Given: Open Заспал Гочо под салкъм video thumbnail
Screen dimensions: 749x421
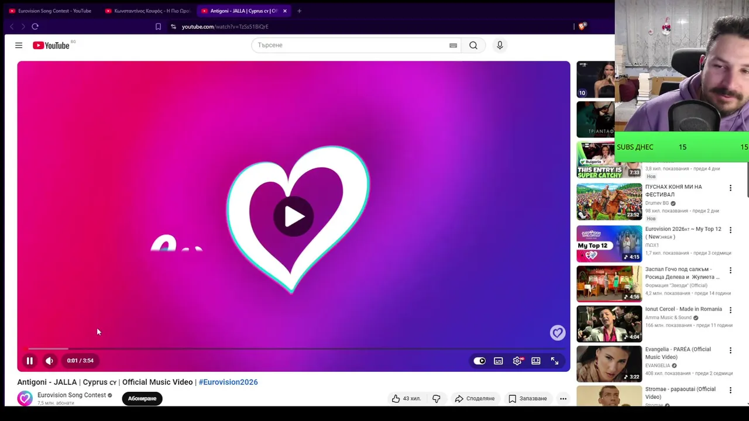Looking at the screenshot, I should pyautogui.click(x=609, y=284).
